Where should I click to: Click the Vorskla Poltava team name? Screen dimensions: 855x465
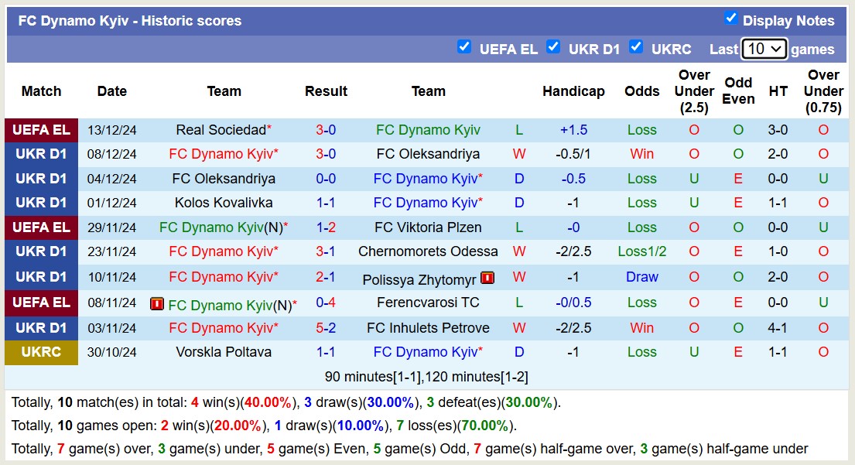point(224,352)
